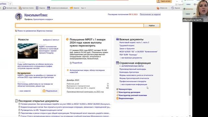Open Трудовой кодекс link
Viewport: 208px width, 117px height.
pyautogui.click(x=127, y=45)
